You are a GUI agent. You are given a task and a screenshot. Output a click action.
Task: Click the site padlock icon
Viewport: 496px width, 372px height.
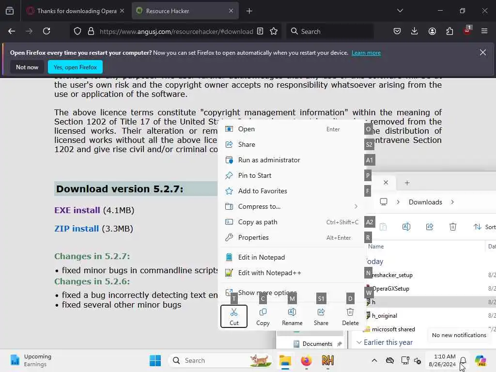pyautogui.click(x=91, y=31)
